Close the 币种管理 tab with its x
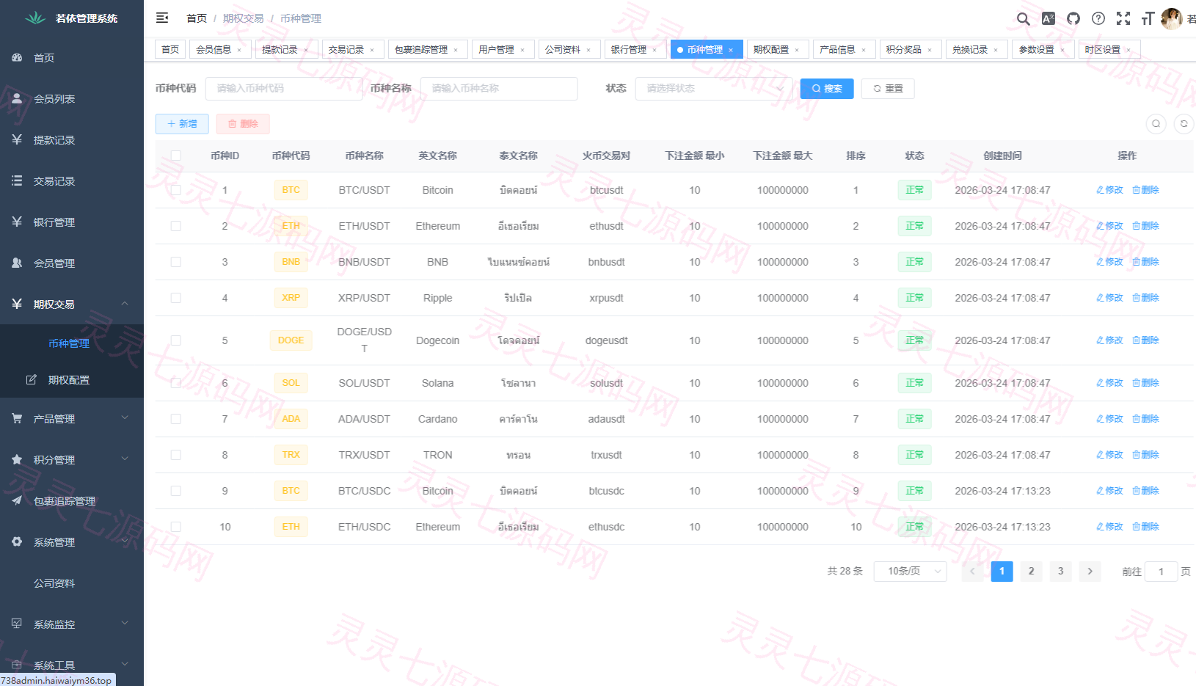 (x=731, y=50)
